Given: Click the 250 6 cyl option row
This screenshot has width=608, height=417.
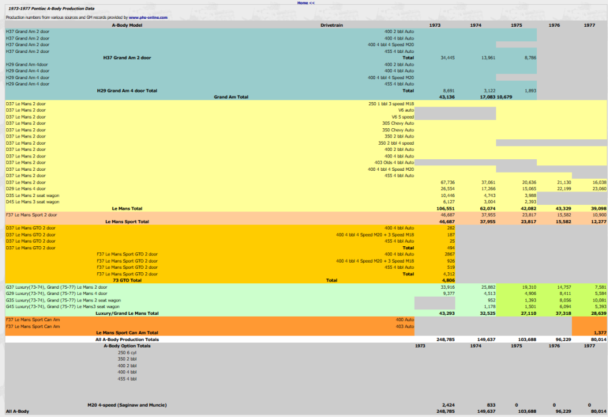Looking at the screenshot, I should (127, 353).
